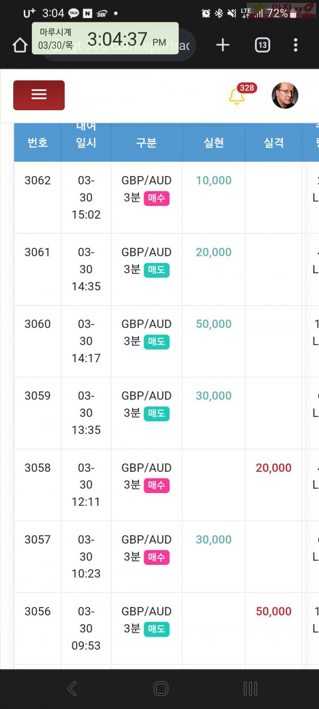Tap the browser home icon
Screen dimensions: 319x709
[20, 45]
